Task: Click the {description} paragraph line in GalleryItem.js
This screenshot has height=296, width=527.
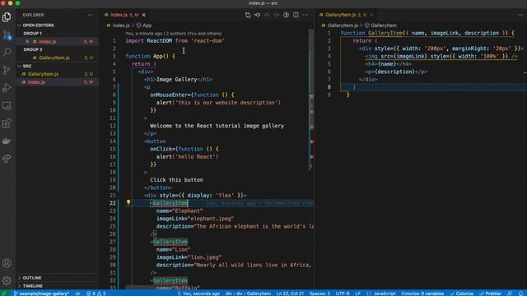Action: coord(396,72)
